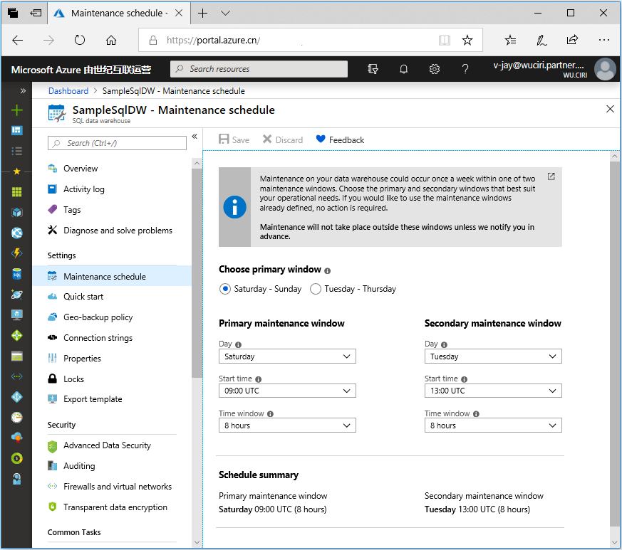Screen dimensions: 622x550
Task: Go to Dashboard breadcrumb link
Action: 68,91
